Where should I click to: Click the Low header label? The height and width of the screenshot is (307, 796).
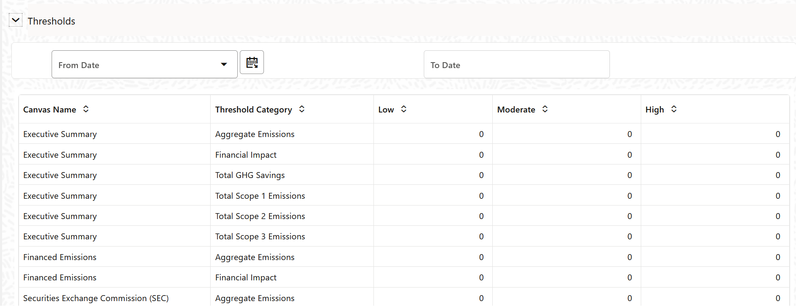tap(386, 110)
